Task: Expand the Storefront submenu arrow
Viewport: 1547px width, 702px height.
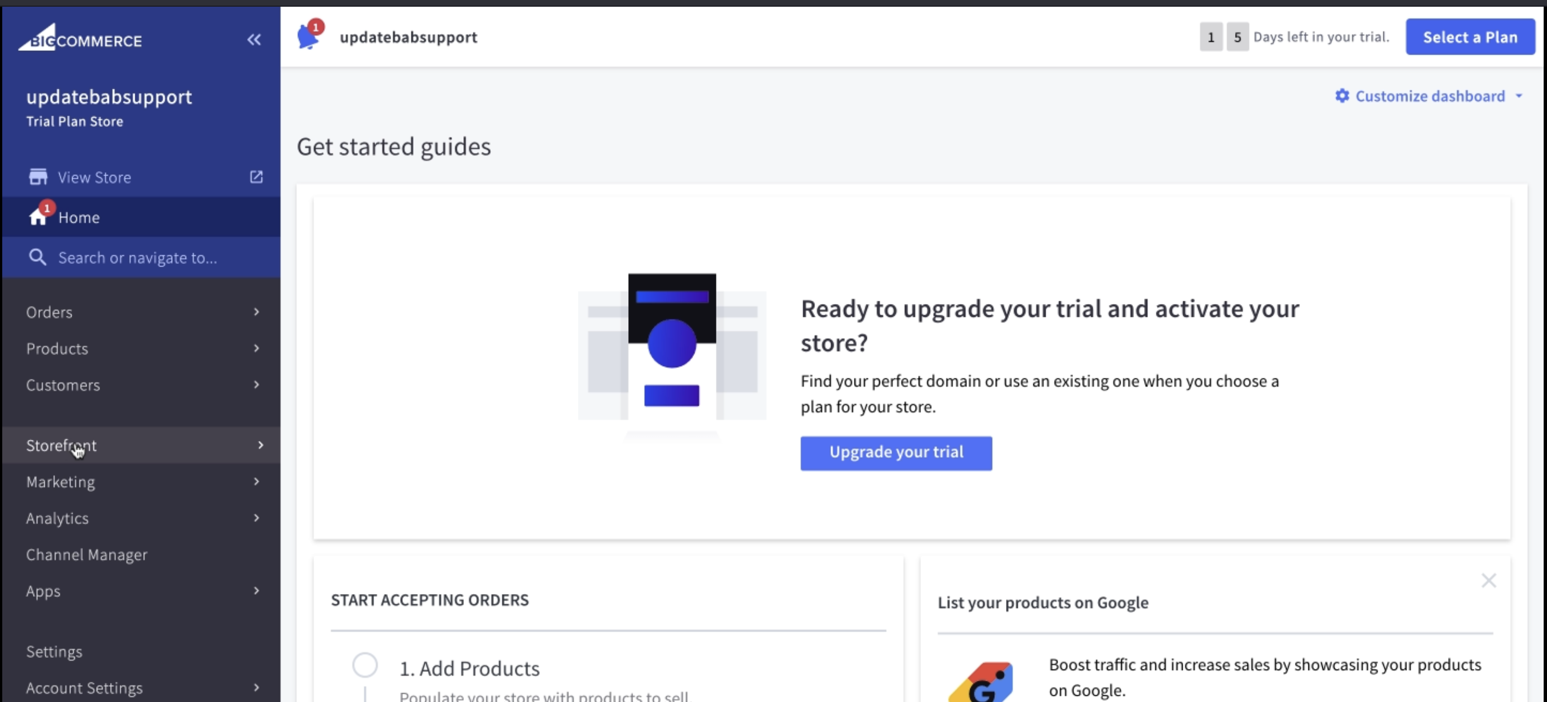Action: point(260,445)
